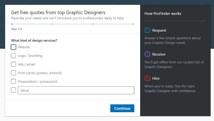This screenshot has width=214, height=121.
Task: Click the How ProFinder works title
Action: pyautogui.click(x=163, y=13)
